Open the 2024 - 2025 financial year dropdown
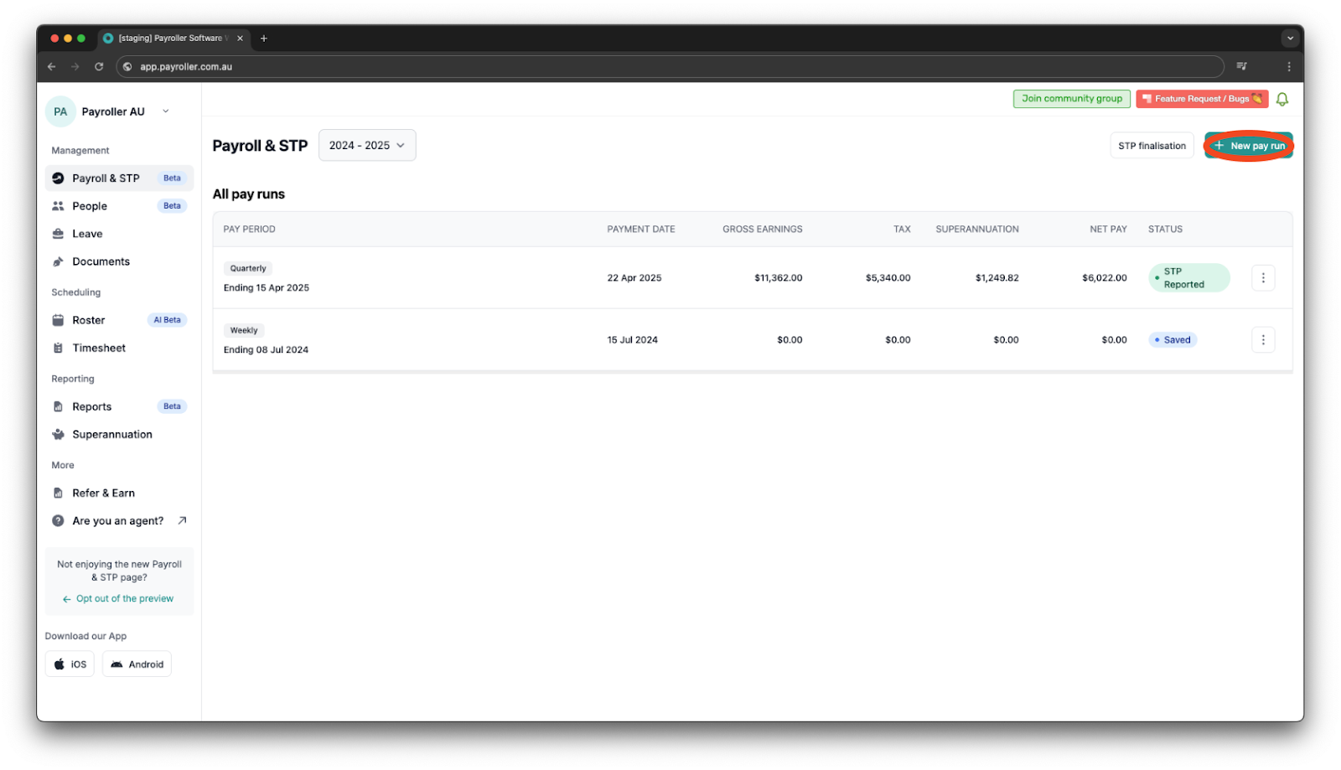Viewport: 1341px width, 770px height. click(x=367, y=146)
